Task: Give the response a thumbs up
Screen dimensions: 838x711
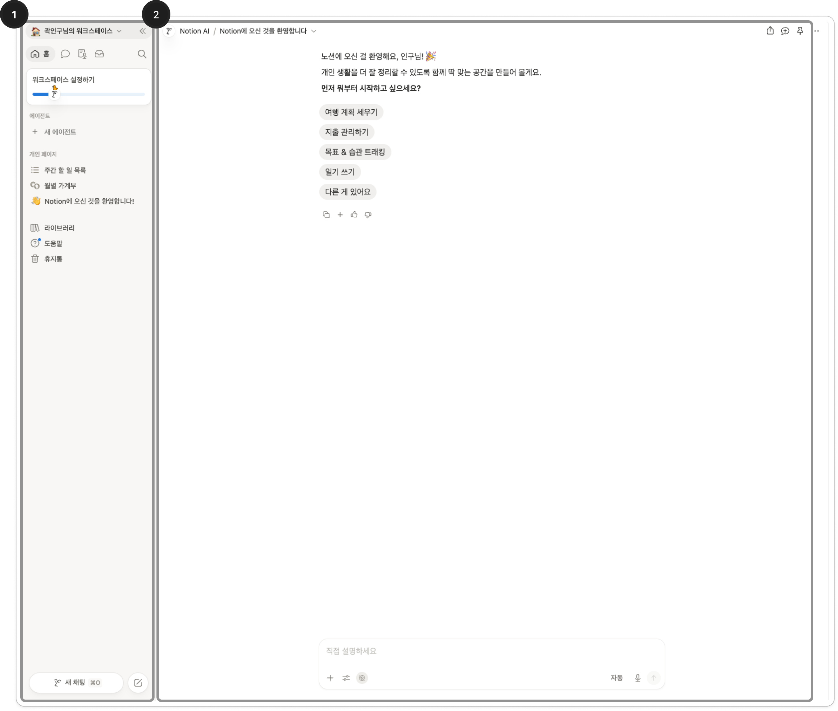Action: pyautogui.click(x=354, y=215)
